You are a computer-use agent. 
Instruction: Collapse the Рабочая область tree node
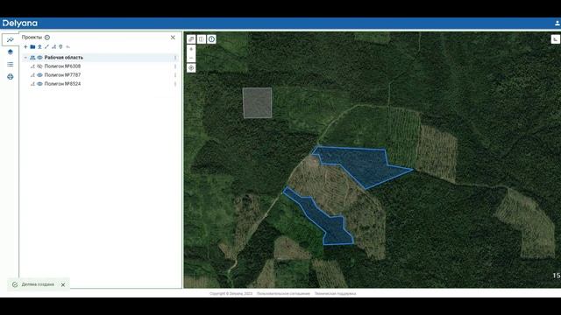click(25, 58)
